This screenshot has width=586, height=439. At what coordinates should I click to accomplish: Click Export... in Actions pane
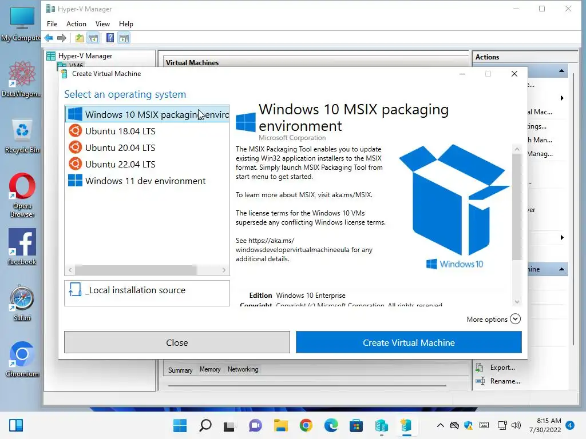point(502,368)
